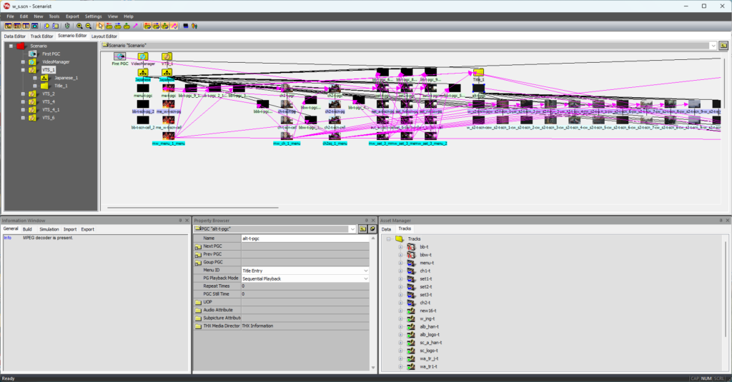This screenshot has width=732, height=382.
Task: Click the round object button in Property Browser
Action: click(x=372, y=229)
